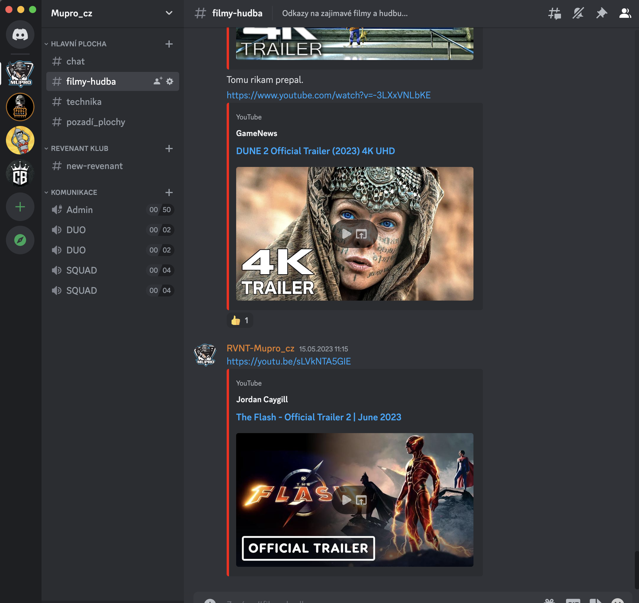Open RVNT-Mupro_cz user profile name

pos(260,348)
